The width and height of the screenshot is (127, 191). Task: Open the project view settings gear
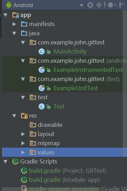coord(112,5)
